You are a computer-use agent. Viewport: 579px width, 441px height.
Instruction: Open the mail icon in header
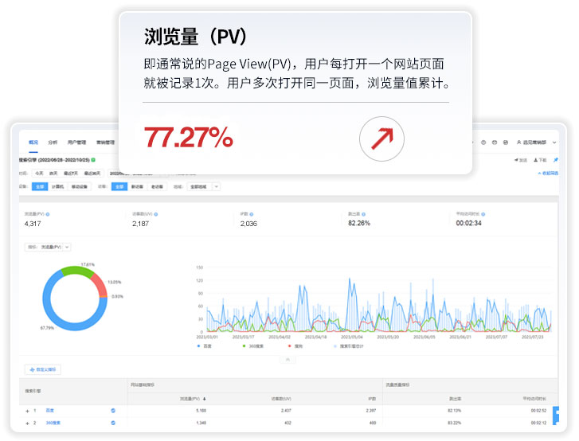coord(495,142)
